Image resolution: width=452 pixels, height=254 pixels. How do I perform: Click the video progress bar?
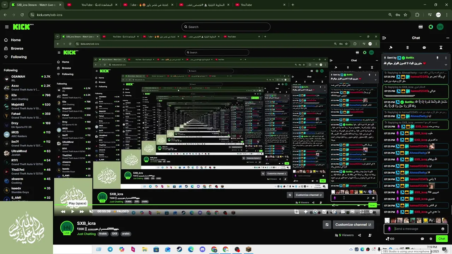217,205
